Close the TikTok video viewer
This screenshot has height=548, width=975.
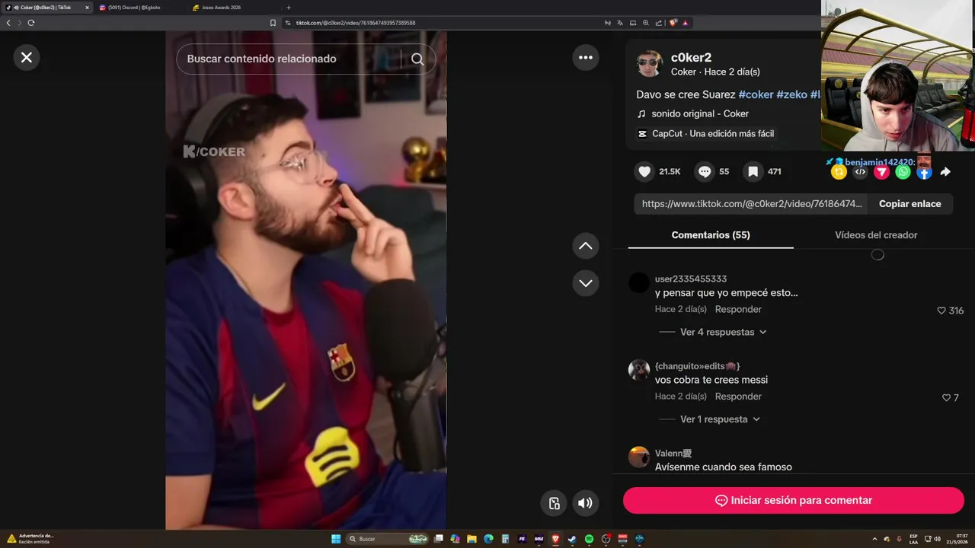point(27,57)
